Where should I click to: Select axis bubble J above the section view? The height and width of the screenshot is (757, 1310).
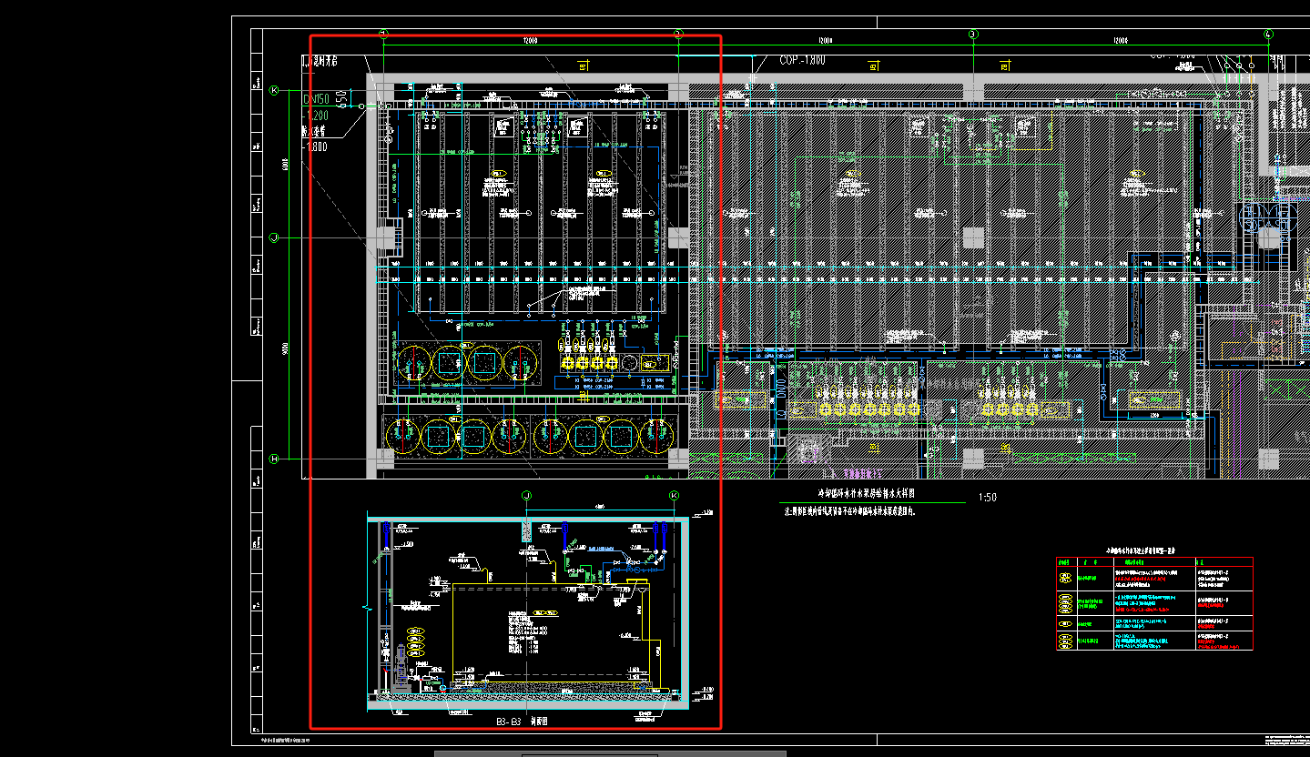click(526, 495)
